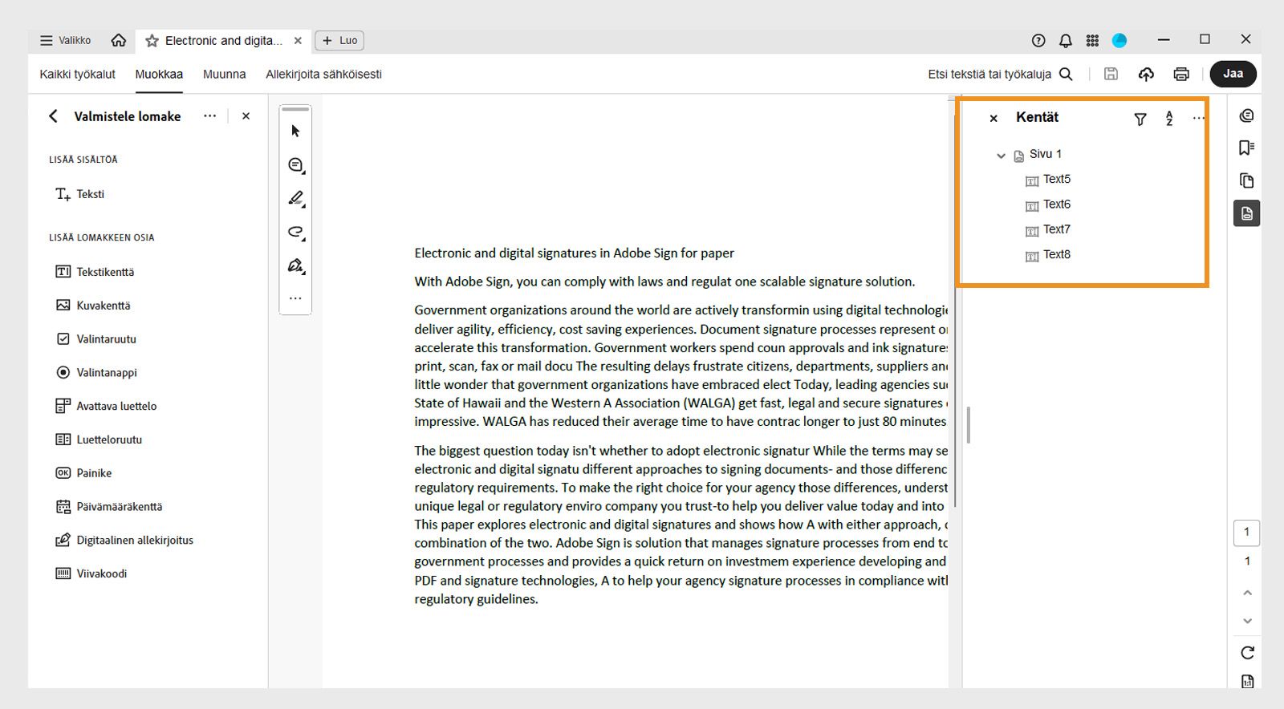Print the document

coord(1181,74)
